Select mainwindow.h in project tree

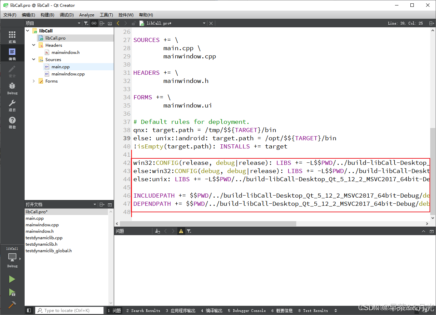coord(66,52)
